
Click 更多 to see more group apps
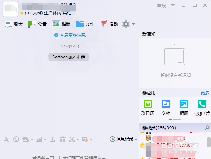pos(205,93)
